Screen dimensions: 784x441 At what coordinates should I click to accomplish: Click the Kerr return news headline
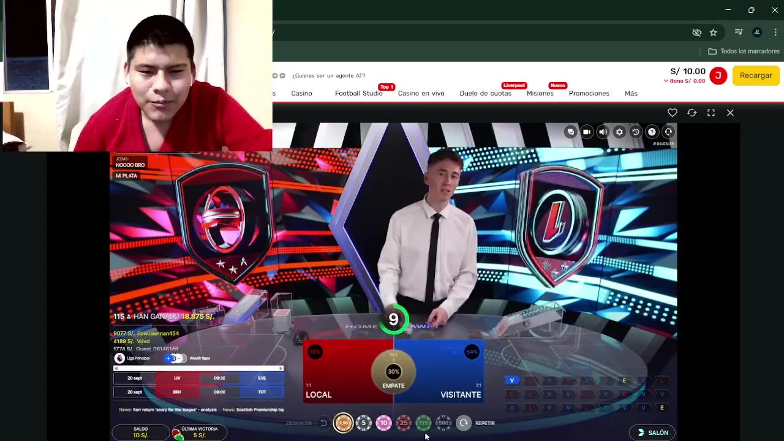[168, 410]
